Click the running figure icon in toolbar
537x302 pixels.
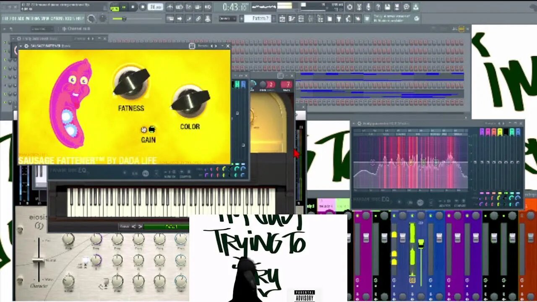pos(349,19)
